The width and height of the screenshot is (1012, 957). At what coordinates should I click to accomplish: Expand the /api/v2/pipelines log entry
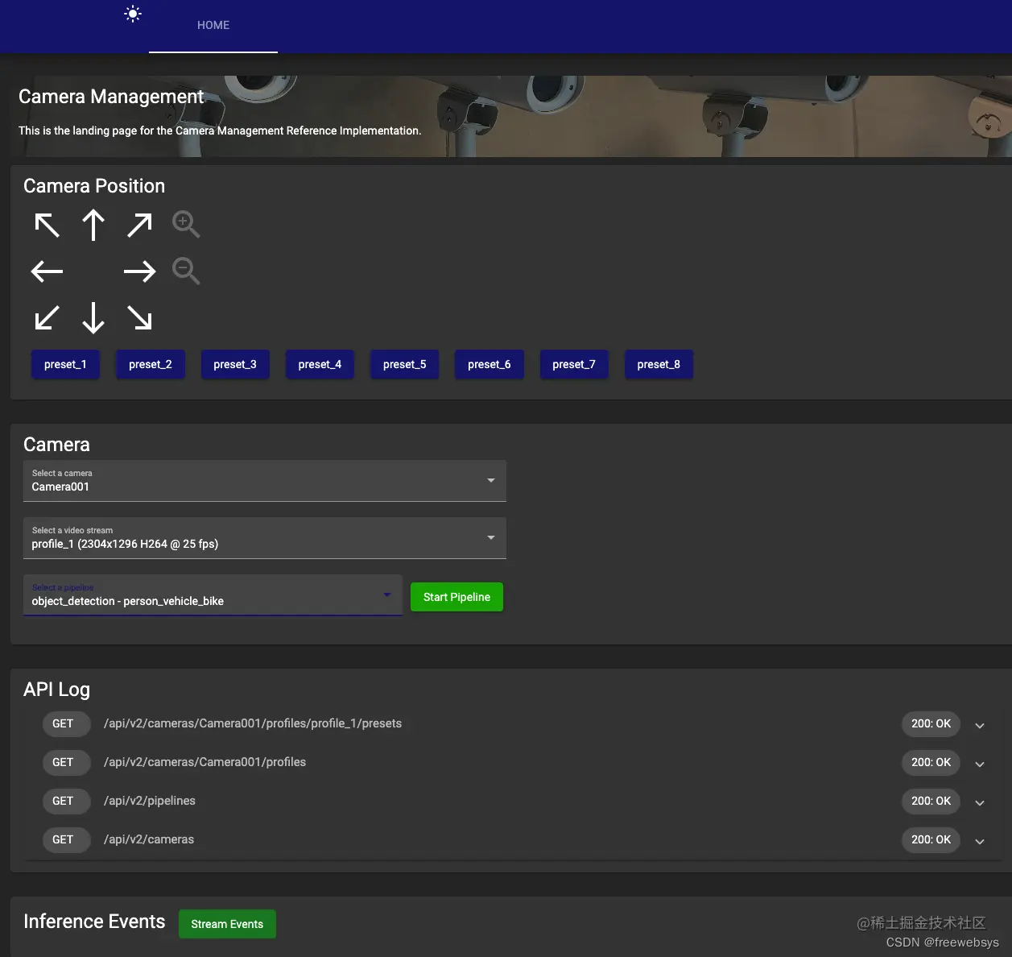(980, 802)
